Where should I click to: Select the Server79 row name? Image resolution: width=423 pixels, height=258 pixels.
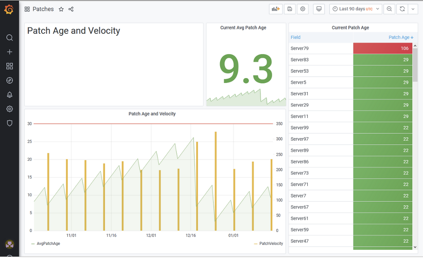[300, 48]
